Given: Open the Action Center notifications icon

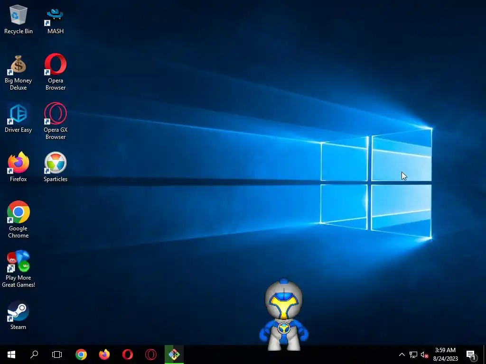Looking at the screenshot, I should pyautogui.click(x=471, y=355).
